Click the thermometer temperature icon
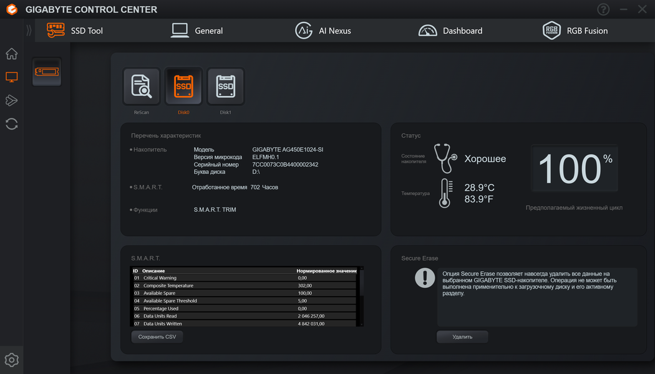The width and height of the screenshot is (655, 374). click(445, 193)
